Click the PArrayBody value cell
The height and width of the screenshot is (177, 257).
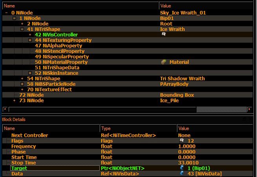174,84
